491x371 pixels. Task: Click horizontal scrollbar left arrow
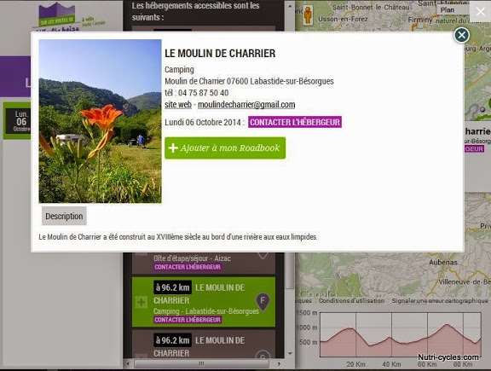pos(128,364)
